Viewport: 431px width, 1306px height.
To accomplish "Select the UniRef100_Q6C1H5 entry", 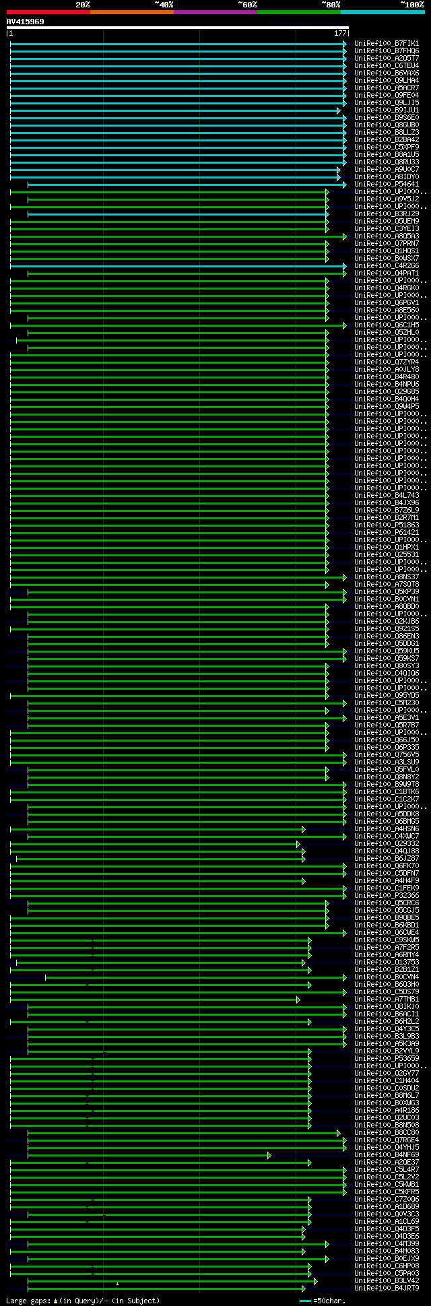I will 387,325.
